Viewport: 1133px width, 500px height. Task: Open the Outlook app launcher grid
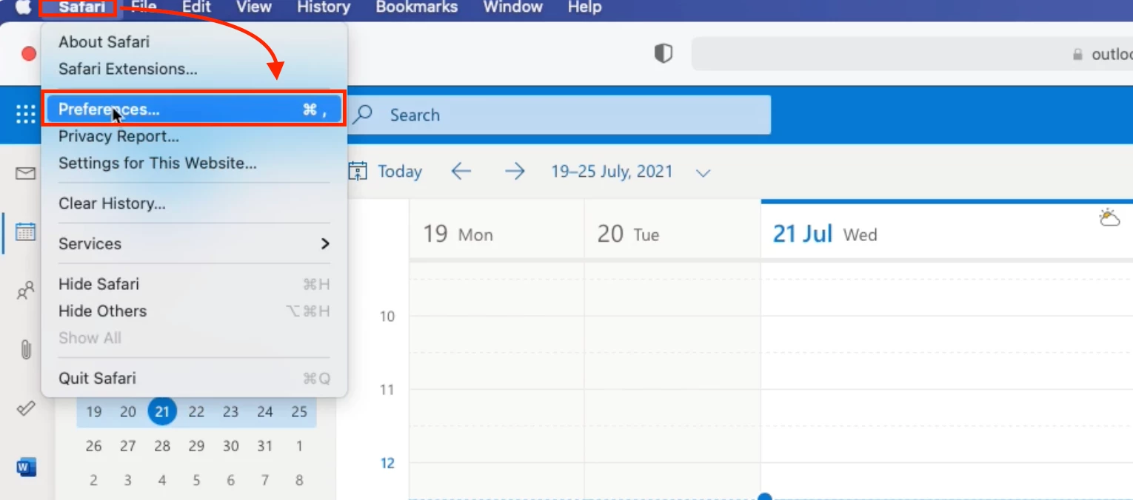click(25, 114)
